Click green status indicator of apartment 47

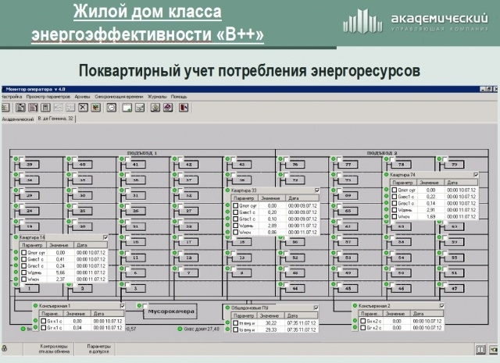[x=439, y=283]
